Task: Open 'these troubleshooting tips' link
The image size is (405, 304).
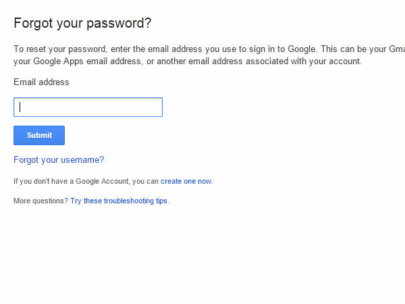Action: [x=125, y=201]
